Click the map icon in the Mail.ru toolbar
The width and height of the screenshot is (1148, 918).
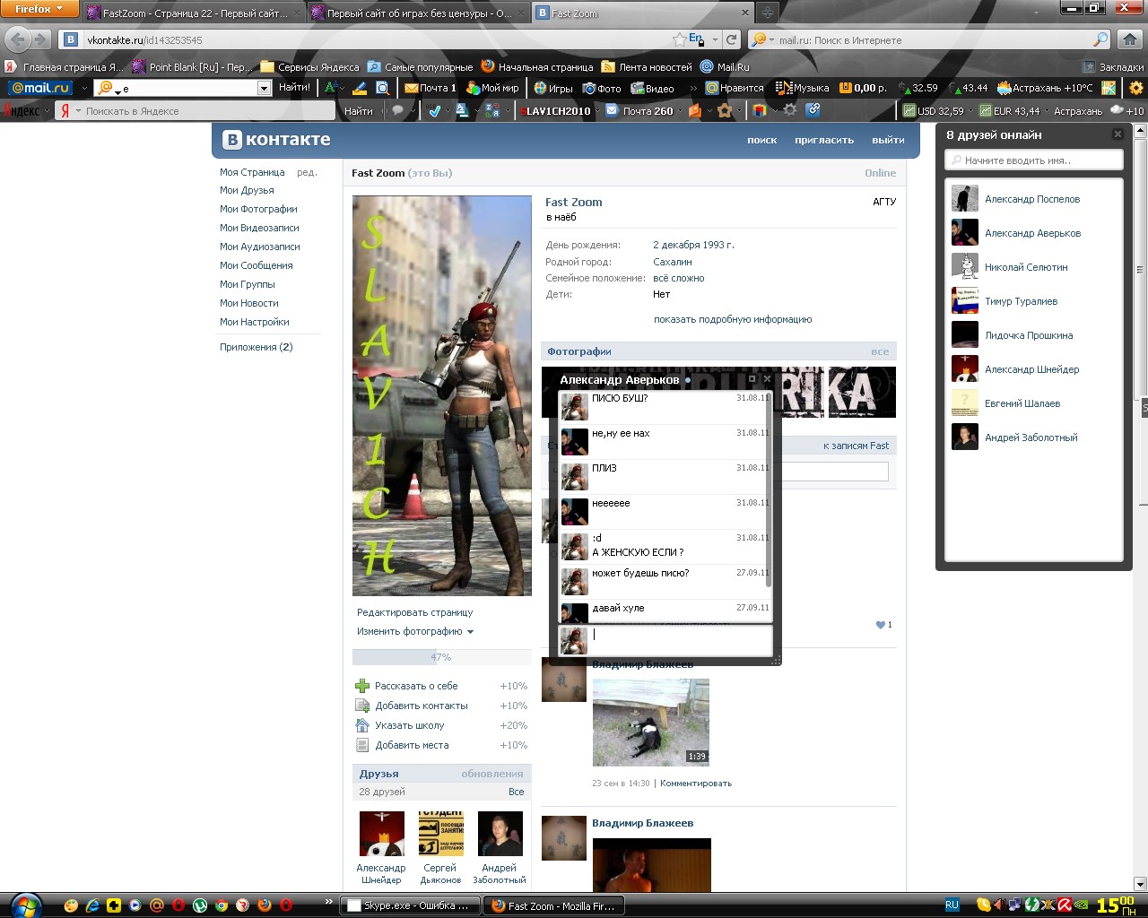tap(1109, 88)
